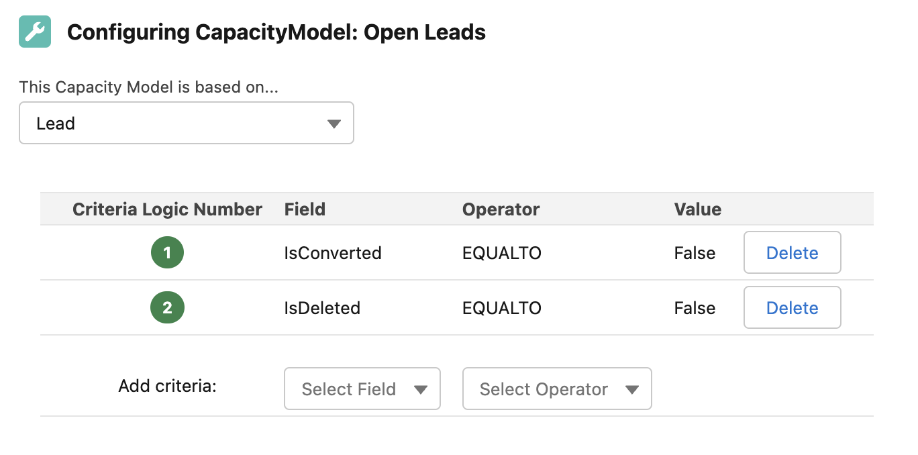
Task: Click the Configuring CapacityModel: Open Leads heading
Action: pos(276,32)
